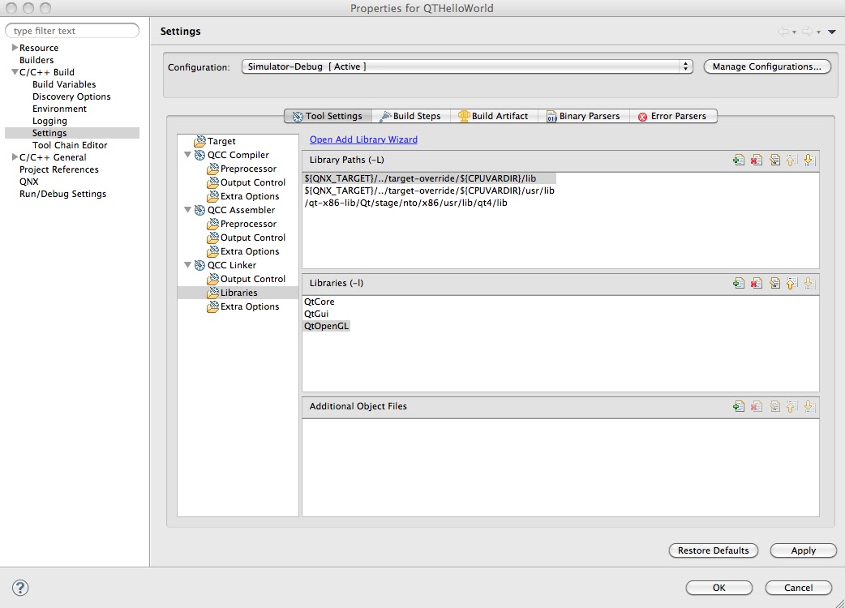
Task: Click Manage Configurations button
Action: tap(767, 66)
